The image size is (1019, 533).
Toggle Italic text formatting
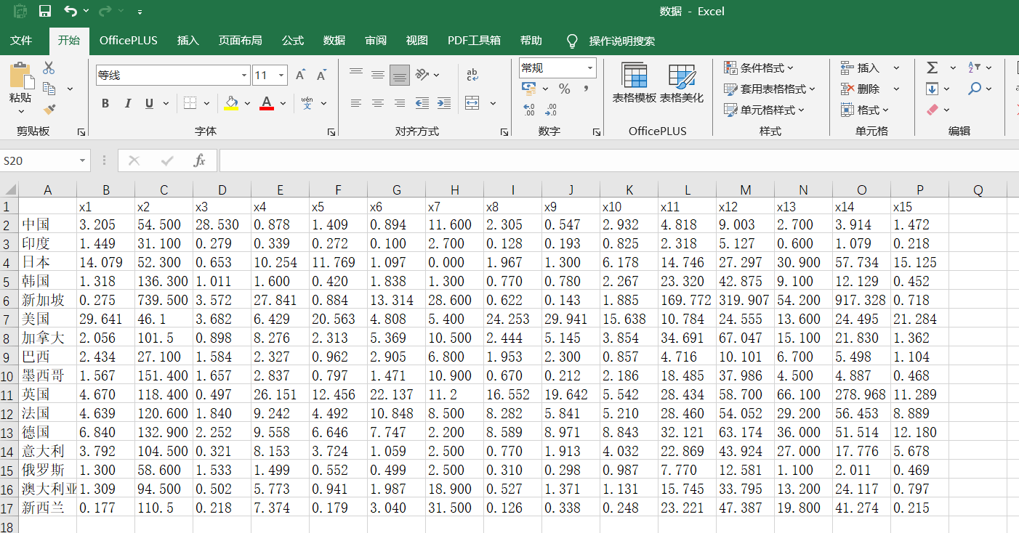click(127, 103)
